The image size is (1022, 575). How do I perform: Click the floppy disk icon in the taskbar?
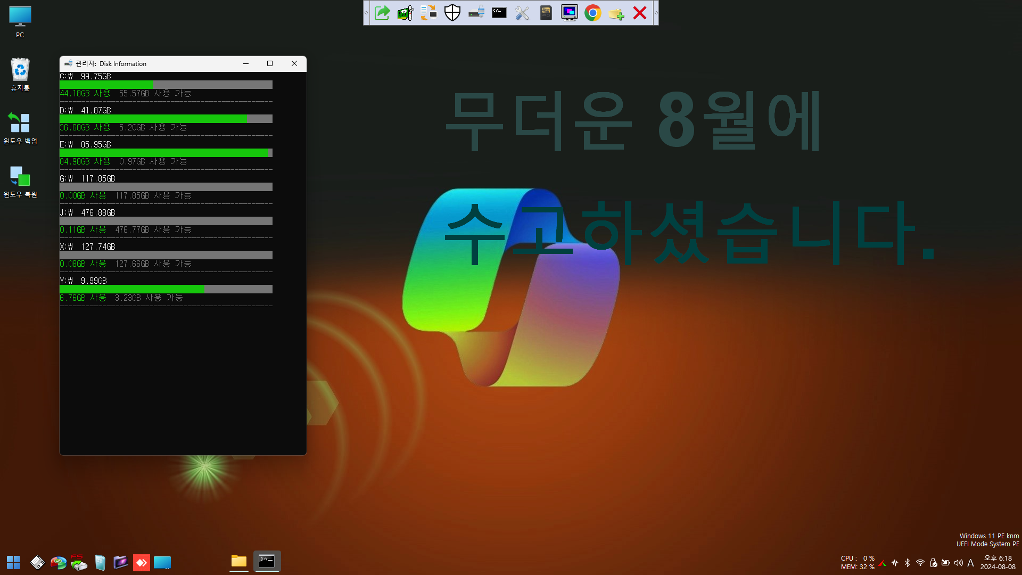point(37,562)
